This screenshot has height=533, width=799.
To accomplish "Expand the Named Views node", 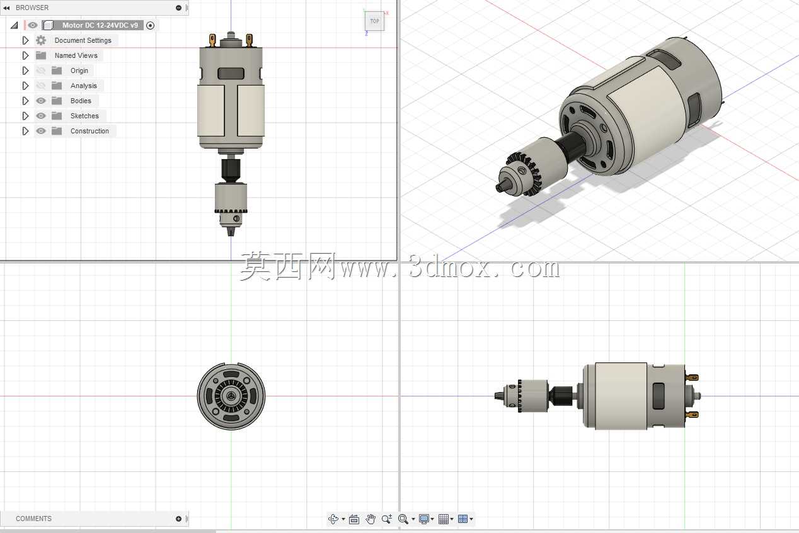I will (x=25, y=55).
